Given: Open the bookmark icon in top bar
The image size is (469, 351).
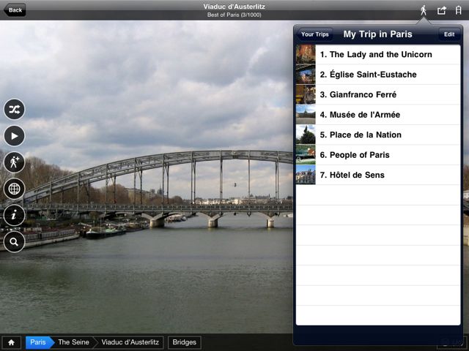Looking at the screenshot, I should 458,10.
